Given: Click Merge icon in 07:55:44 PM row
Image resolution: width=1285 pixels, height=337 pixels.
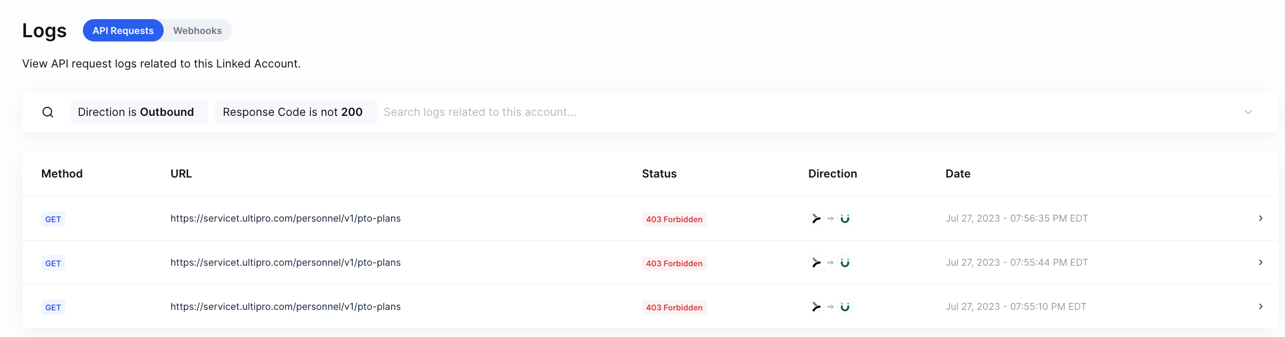Looking at the screenshot, I should pyautogui.click(x=816, y=263).
